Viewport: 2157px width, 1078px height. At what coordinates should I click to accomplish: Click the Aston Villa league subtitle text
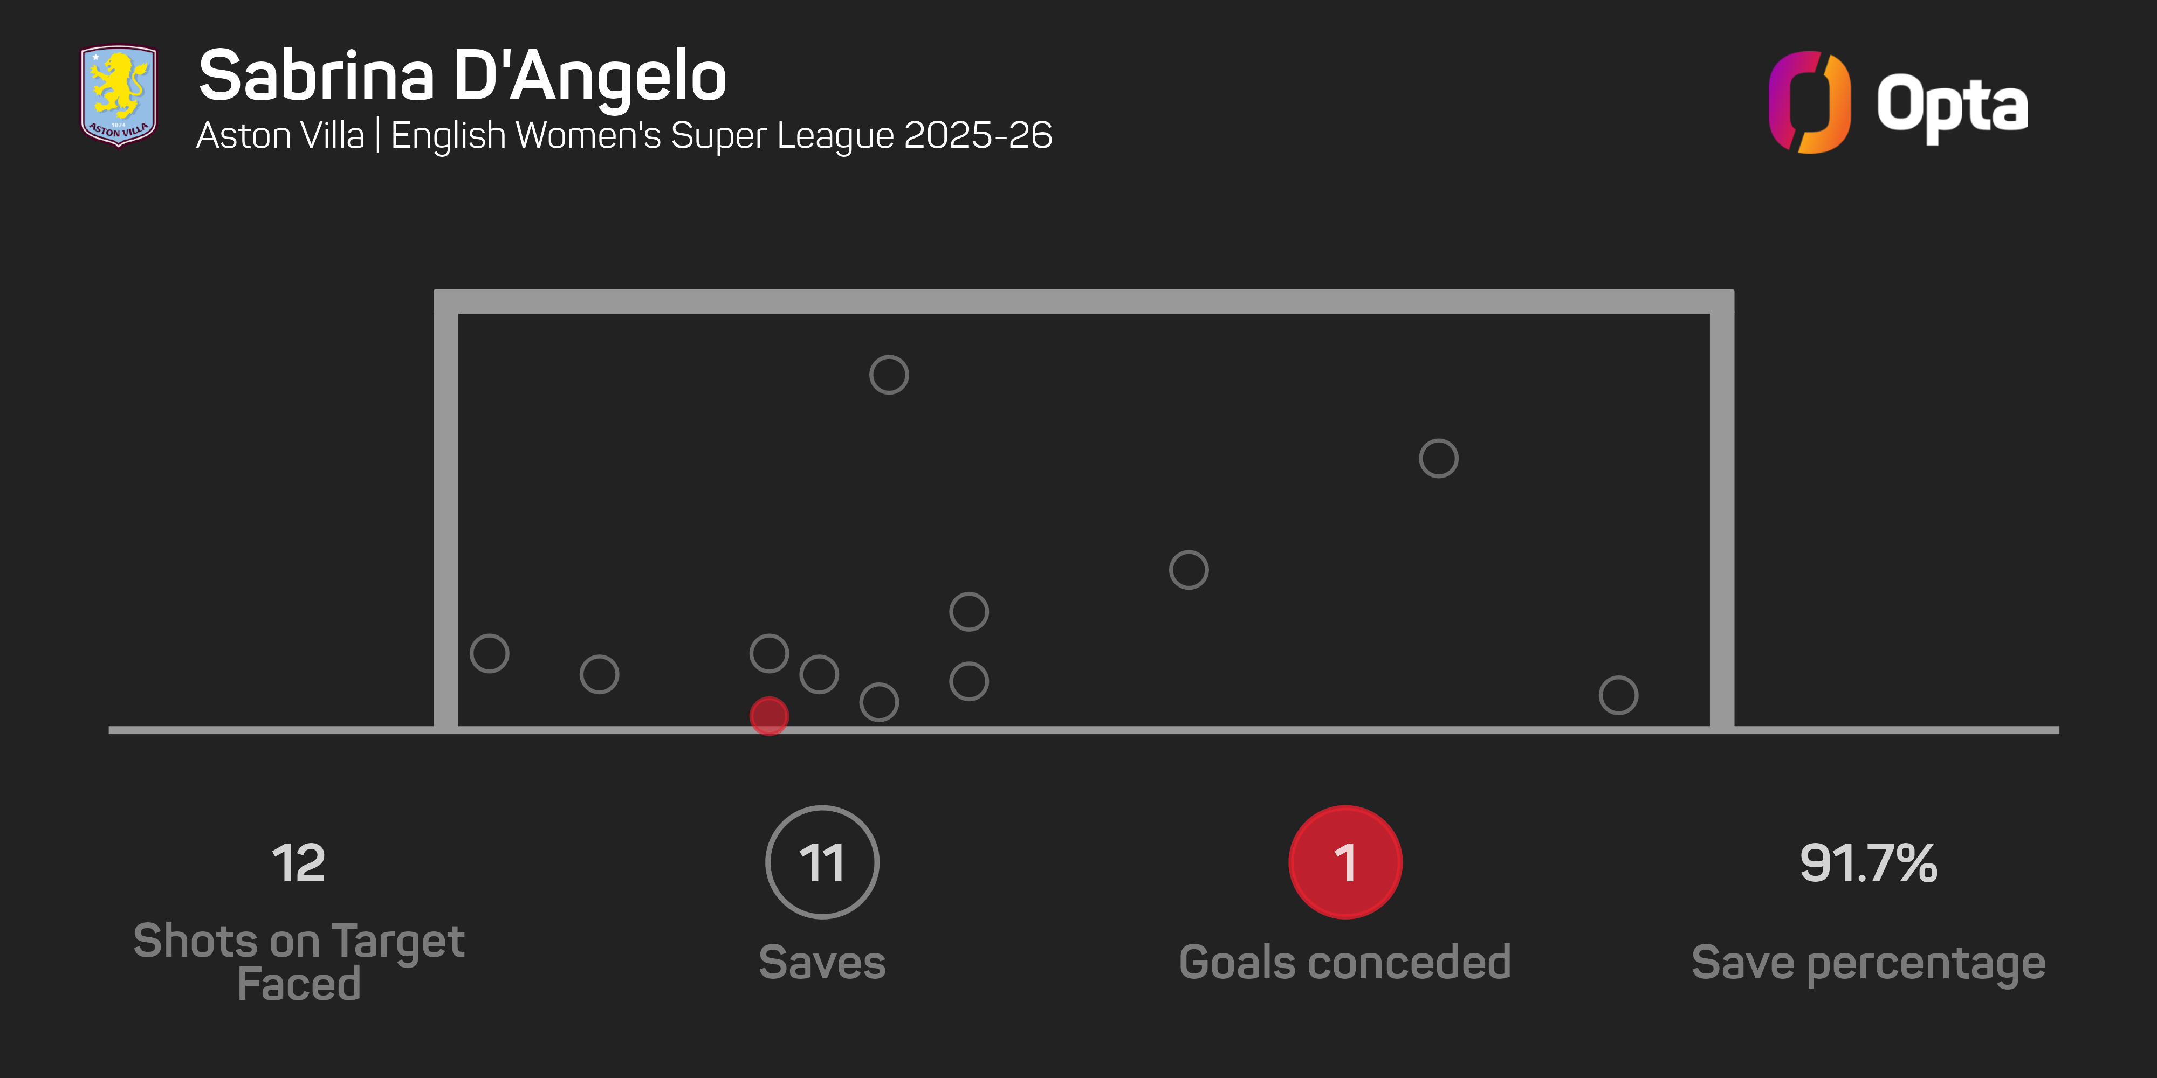(x=624, y=136)
